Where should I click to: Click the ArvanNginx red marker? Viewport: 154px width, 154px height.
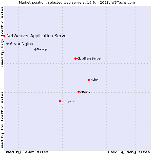(x=7, y=44)
